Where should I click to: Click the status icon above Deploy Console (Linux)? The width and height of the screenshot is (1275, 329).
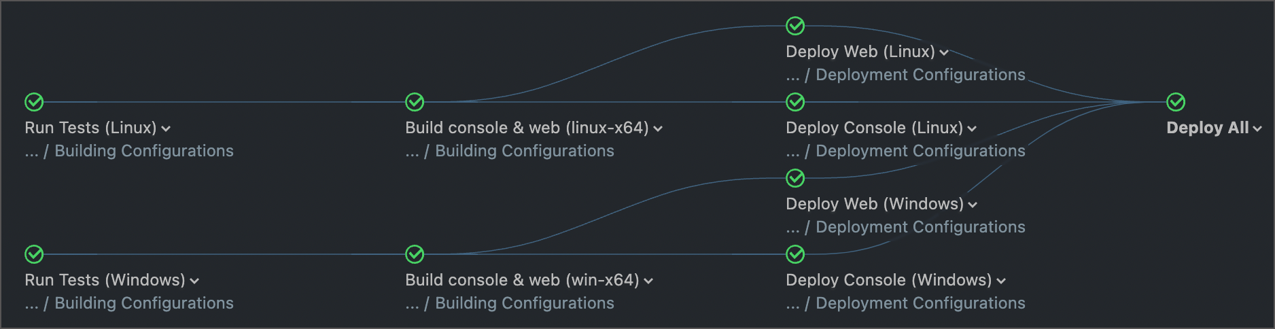(795, 102)
